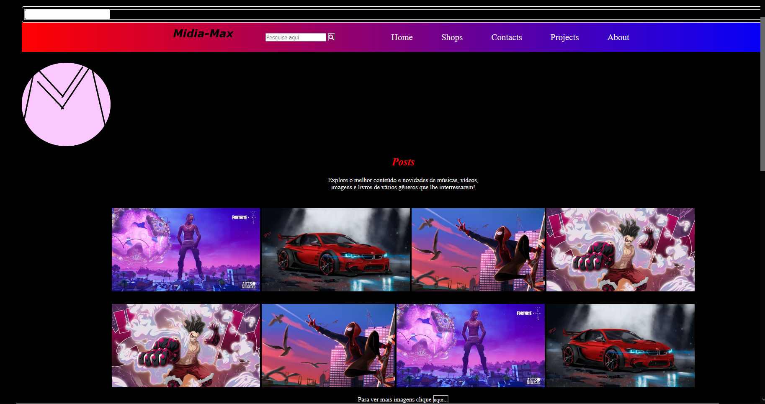Go to the Shops page
The width and height of the screenshot is (765, 404).
pos(452,38)
